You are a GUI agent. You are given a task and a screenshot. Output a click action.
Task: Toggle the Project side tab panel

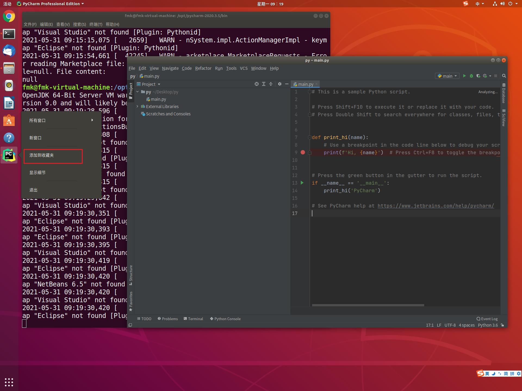pyautogui.click(x=131, y=91)
